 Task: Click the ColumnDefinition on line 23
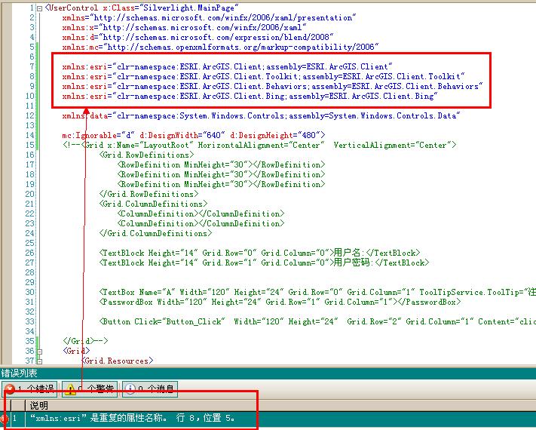click(201, 223)
